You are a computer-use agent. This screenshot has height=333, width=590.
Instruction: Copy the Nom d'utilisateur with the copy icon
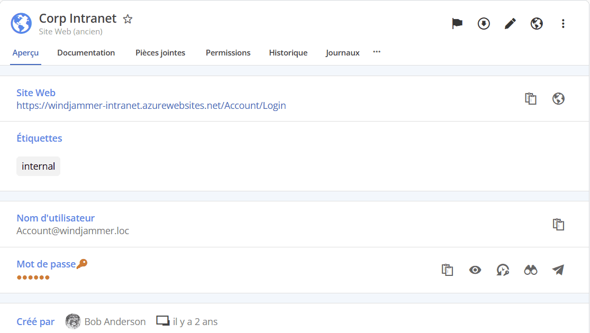[x=558, y=224]
